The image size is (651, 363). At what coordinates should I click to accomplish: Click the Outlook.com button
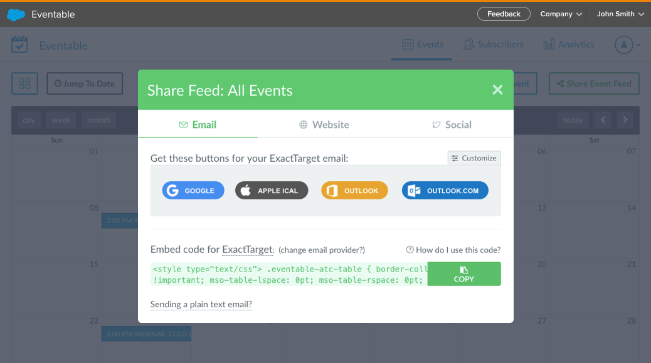[x=445, y=191]
